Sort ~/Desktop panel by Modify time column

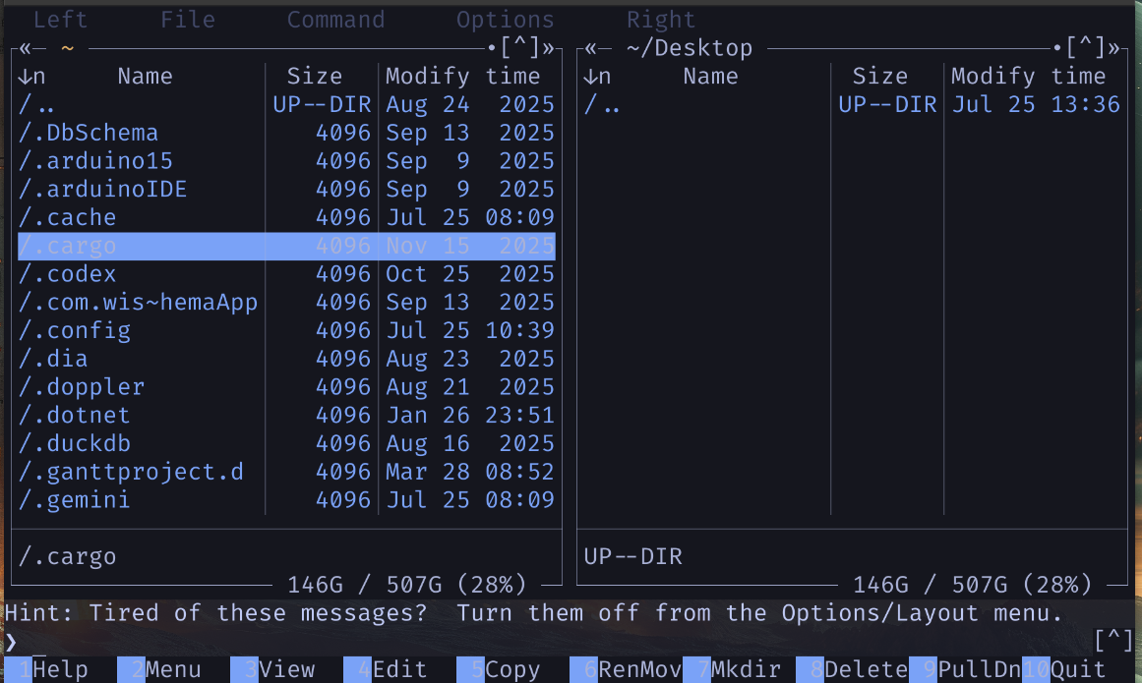click(1028, 77)
